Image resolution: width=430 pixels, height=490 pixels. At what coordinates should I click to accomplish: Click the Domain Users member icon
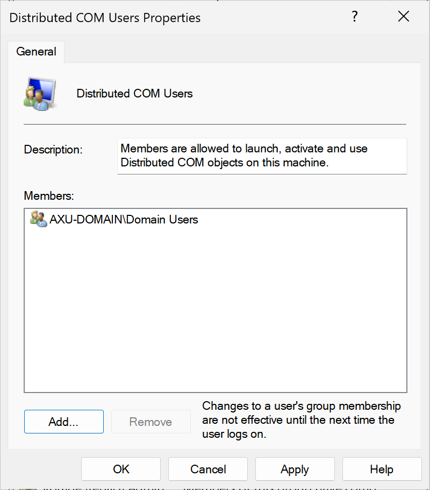(x=38, y=219)
